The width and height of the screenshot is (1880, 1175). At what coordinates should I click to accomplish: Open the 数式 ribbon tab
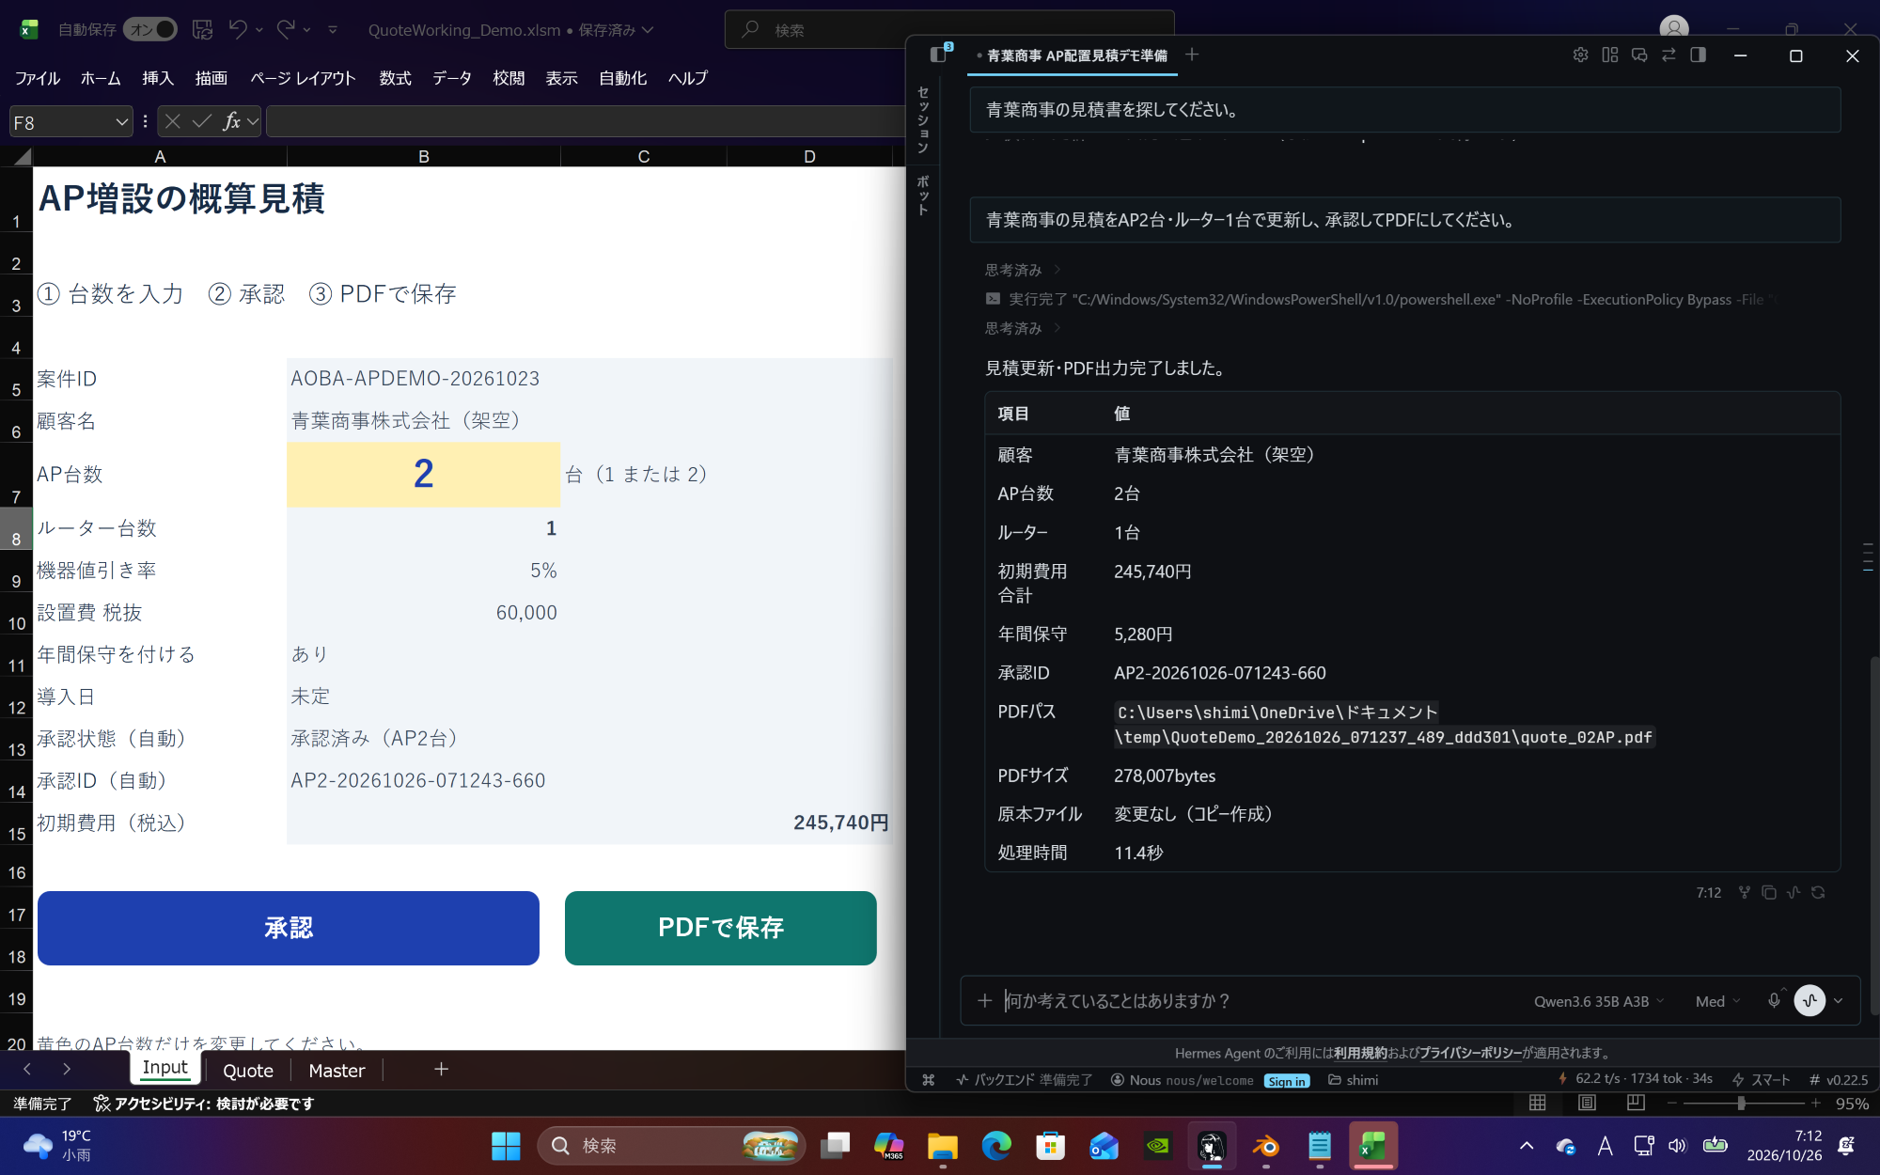tap(395, 78)
